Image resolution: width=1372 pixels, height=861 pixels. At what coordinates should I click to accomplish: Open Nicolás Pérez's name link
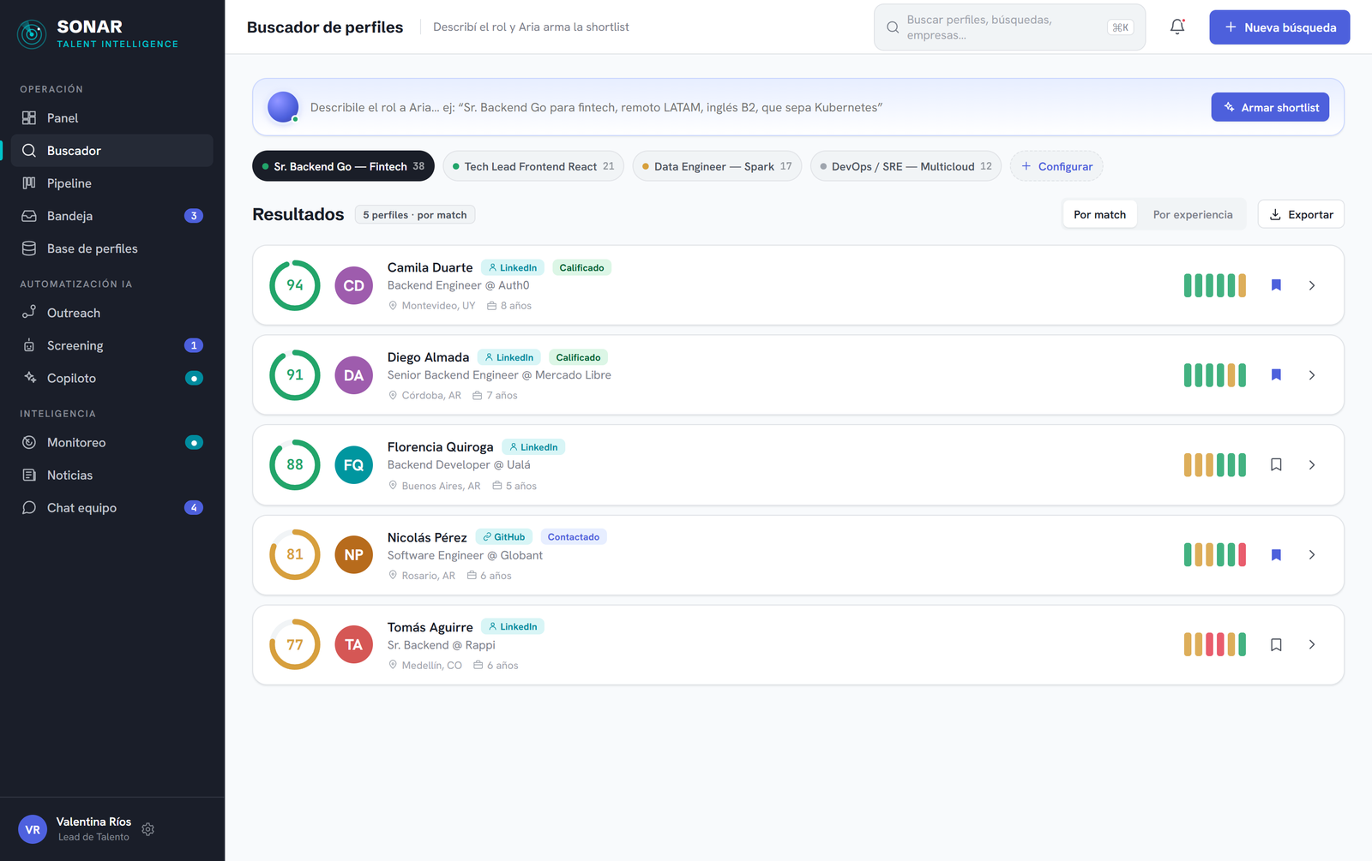click(427, 537)
